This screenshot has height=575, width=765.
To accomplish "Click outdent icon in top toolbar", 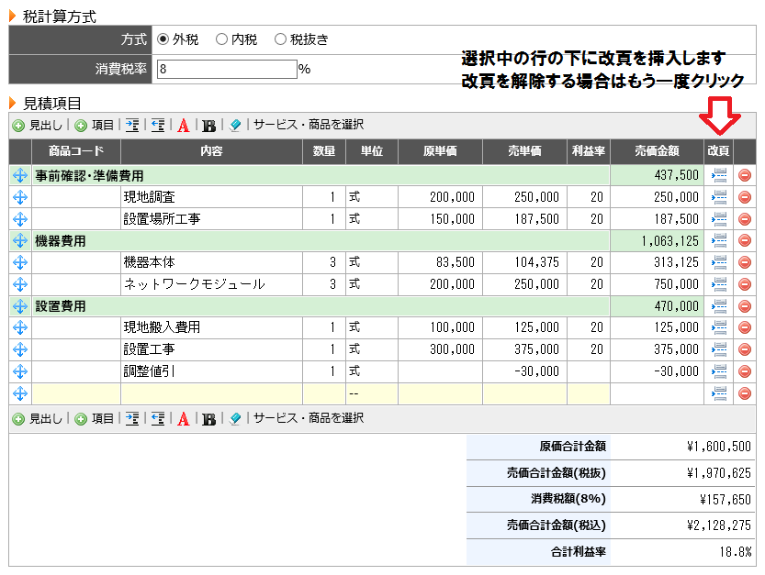I will pos(158,126).
